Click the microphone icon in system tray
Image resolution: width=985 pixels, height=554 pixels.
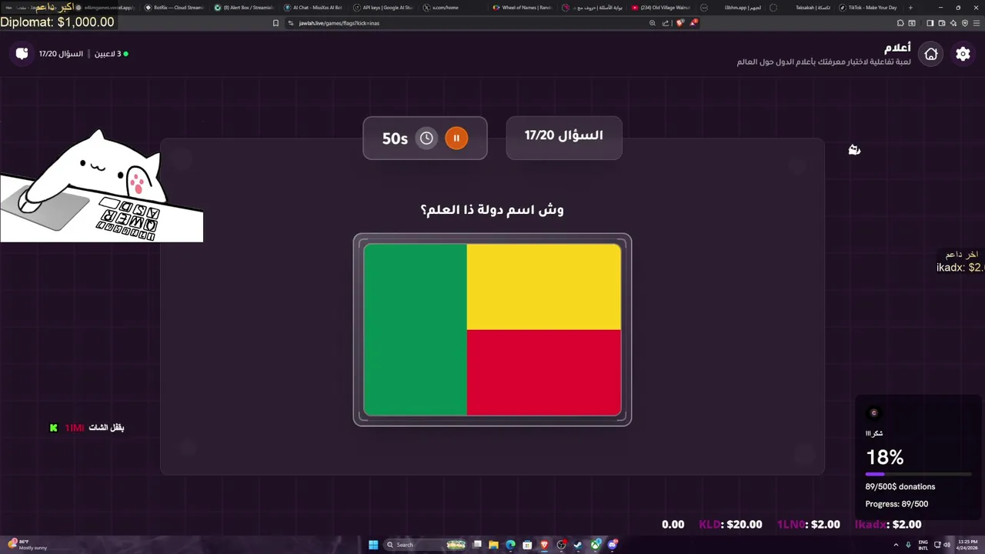point(909,545)
